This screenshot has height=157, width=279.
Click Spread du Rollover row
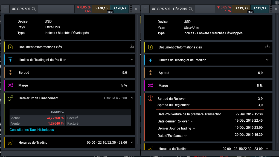[210, 99]
